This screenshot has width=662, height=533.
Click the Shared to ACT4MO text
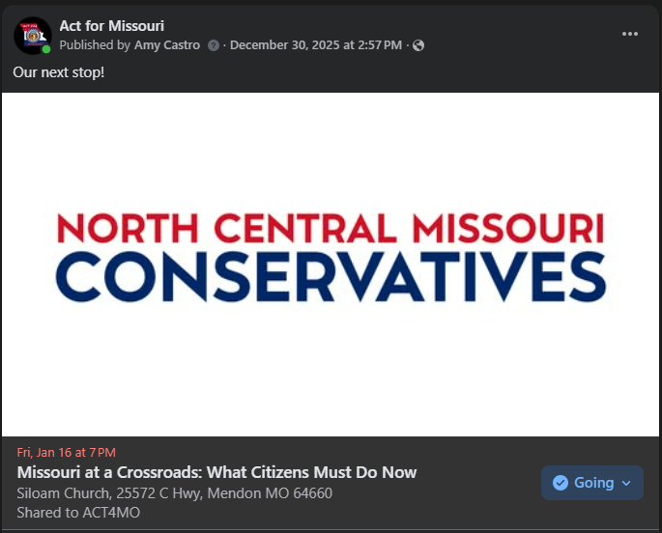point(78,513)
